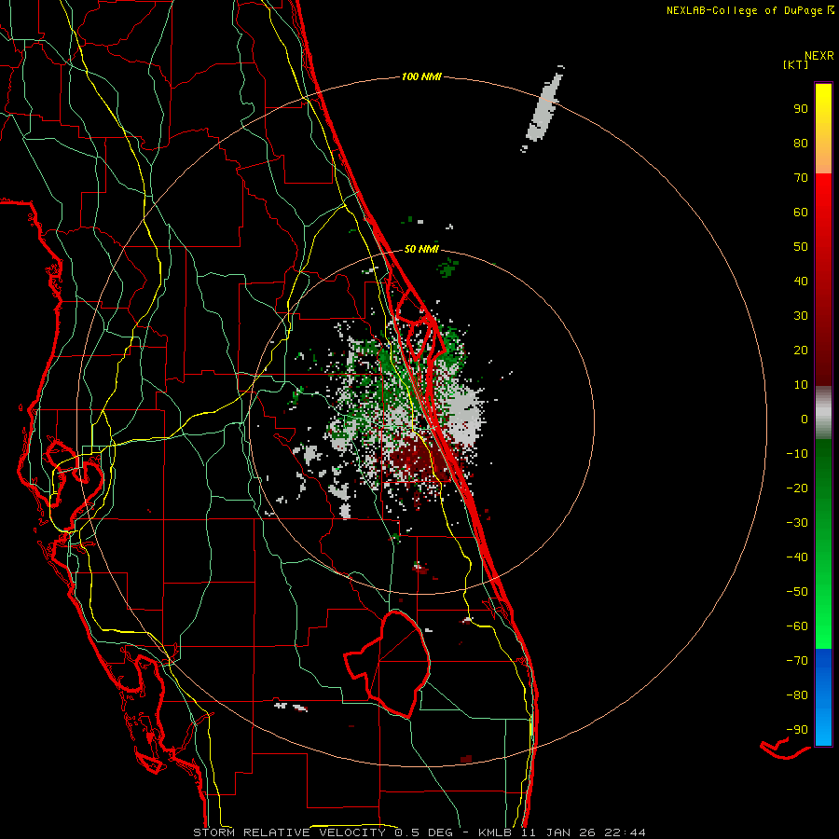Select the 80 value on the velocity scale
The height and width of the screenshot is (839, 839).
pos(801,143)
